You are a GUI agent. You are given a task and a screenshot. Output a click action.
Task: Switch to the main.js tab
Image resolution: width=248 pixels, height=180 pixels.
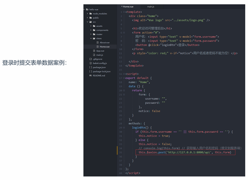point(151,7)
